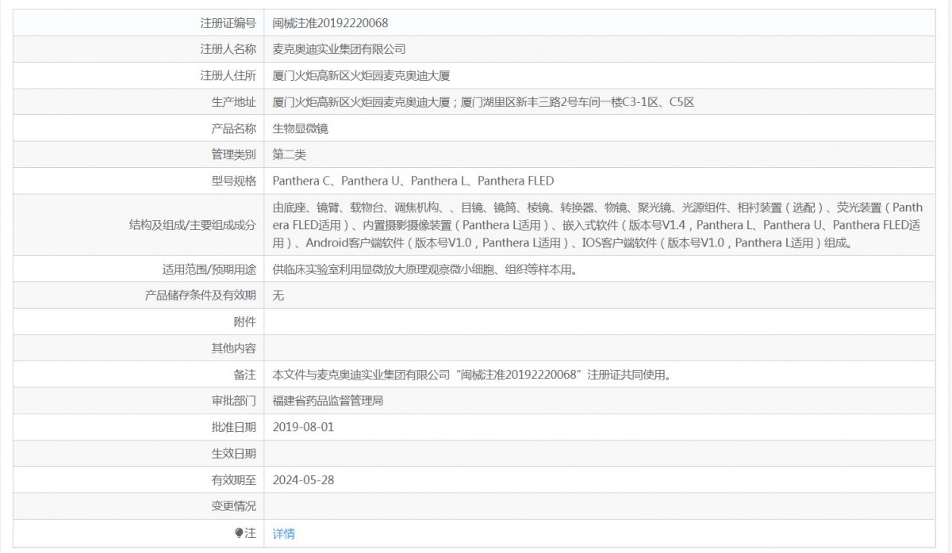Select approval date 2019-08-01
952x553 pixels.
[303, 427]
